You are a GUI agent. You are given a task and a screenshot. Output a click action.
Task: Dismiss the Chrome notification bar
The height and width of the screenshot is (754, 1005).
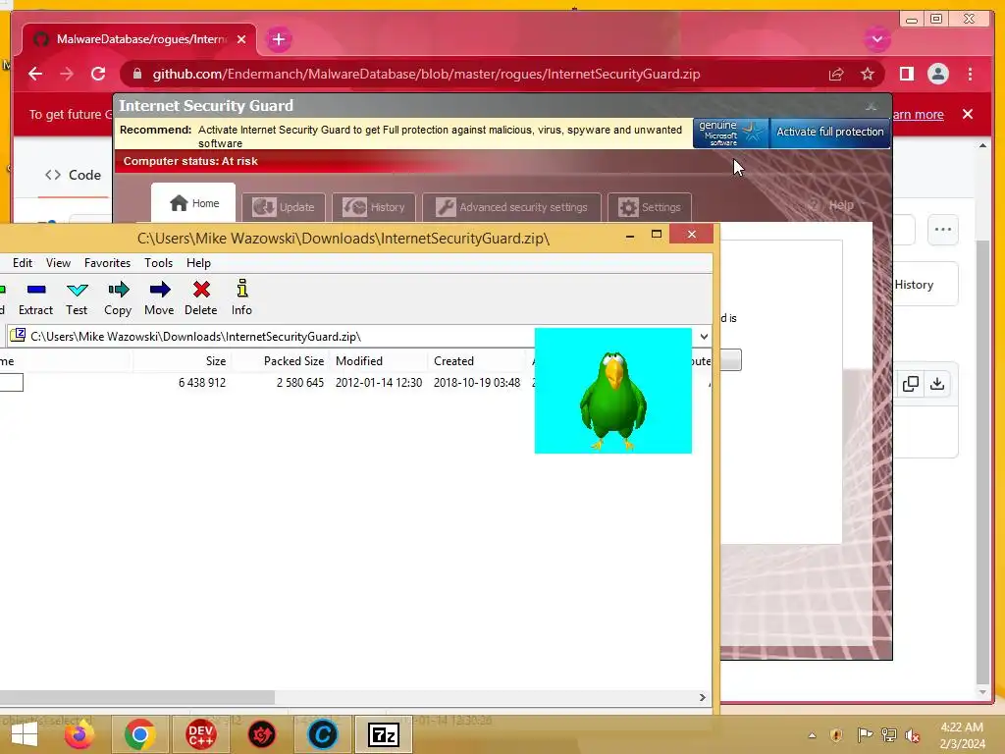point(968,114)
